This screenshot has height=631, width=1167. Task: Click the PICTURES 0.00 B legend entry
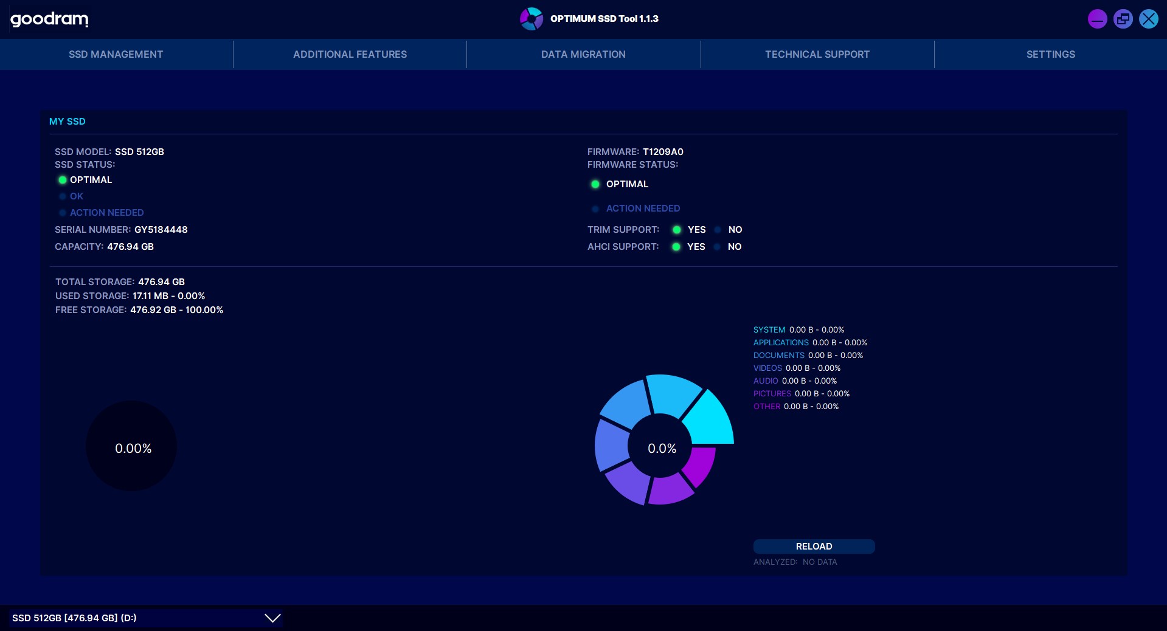click(802, 394)
